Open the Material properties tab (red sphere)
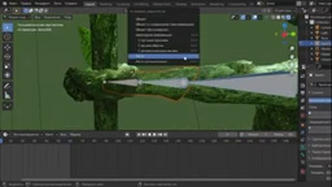The width and height of the screenshot is (332, 187). tap(303, 171)
